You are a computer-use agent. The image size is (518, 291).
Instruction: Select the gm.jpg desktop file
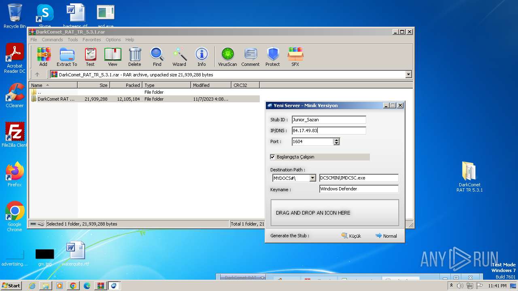(x=45, y=257)
